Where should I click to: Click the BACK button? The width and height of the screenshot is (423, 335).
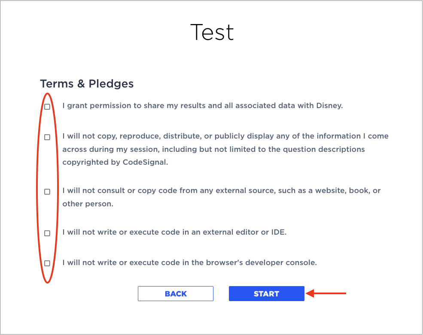(176, 294)
